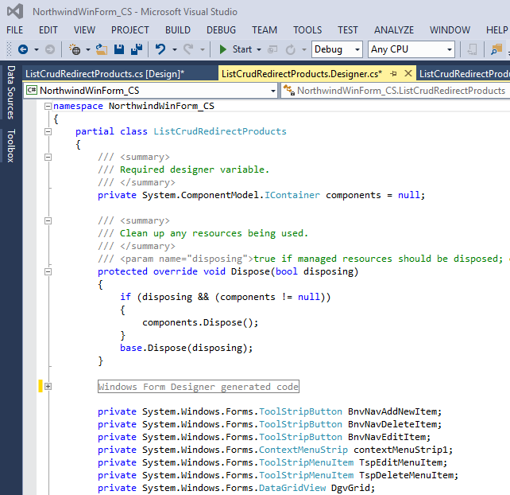Screen dimensions: 510x495
Task: Click the Find in Files toolbar icon
Action: coord(496,49)
